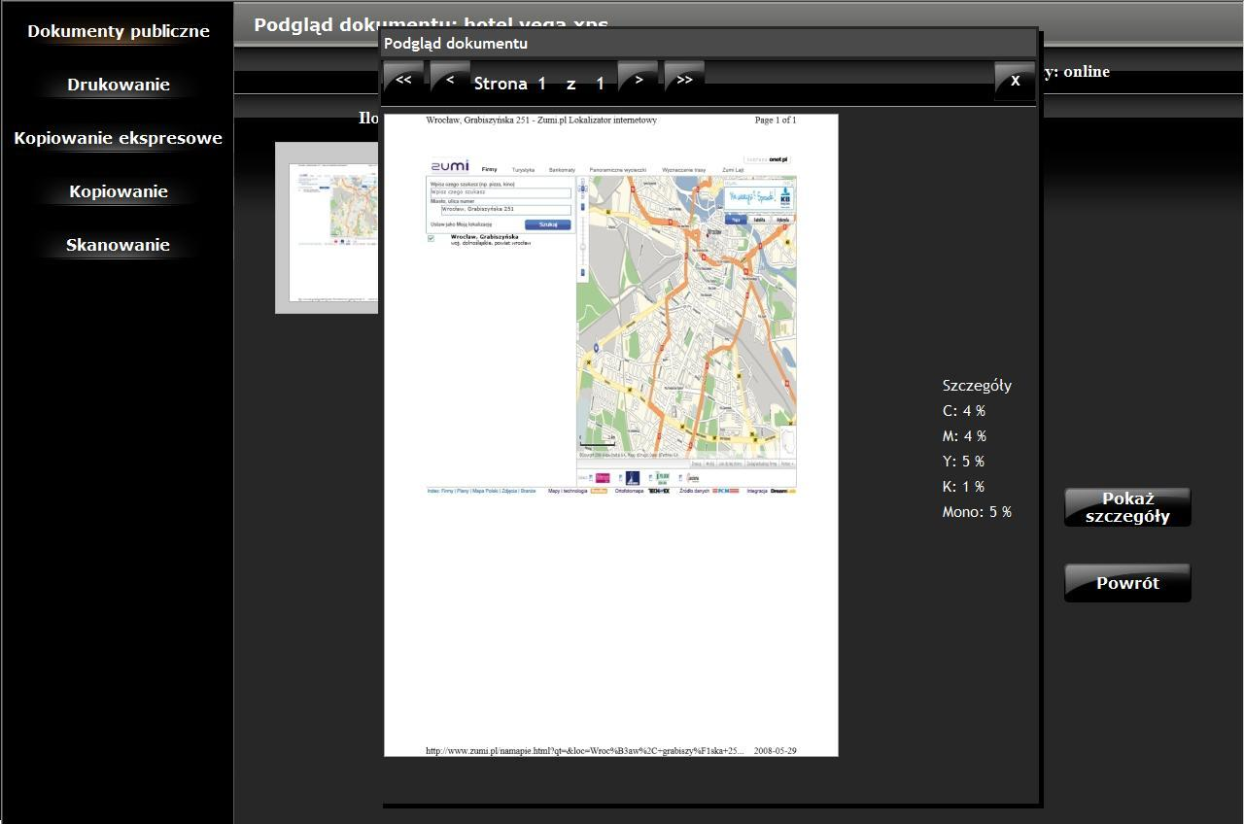The image size is (1244, 824).
Task: Open Dokumenty publiczne menu
Action: pos(119,31)
